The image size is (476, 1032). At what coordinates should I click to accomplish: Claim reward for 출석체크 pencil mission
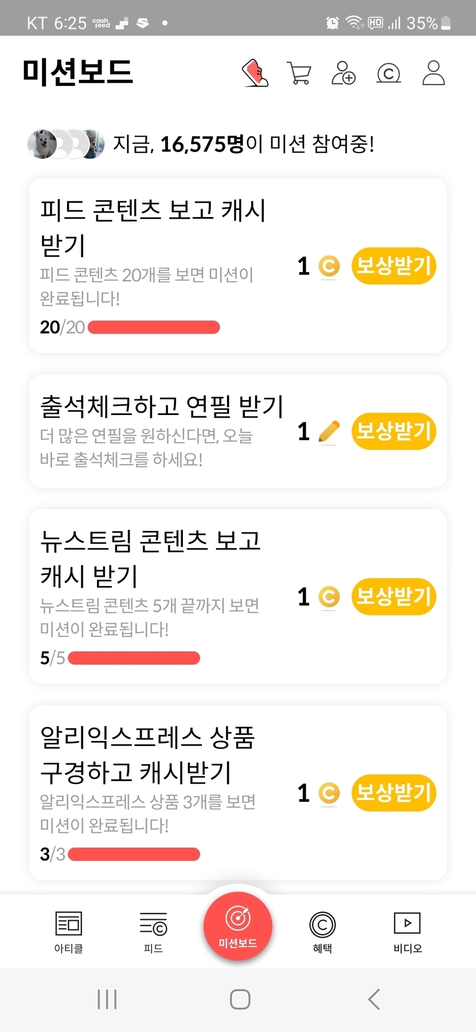pyautogui.click(x=393, y=431)
